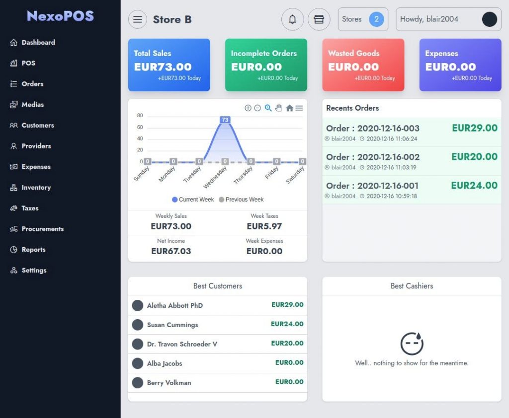Open the notifications bell

(292, 19)
